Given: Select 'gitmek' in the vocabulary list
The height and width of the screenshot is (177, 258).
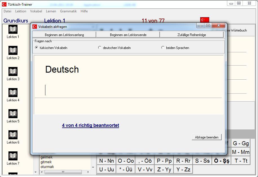Looking at the screenshot, I should click(x=47, y=162).
